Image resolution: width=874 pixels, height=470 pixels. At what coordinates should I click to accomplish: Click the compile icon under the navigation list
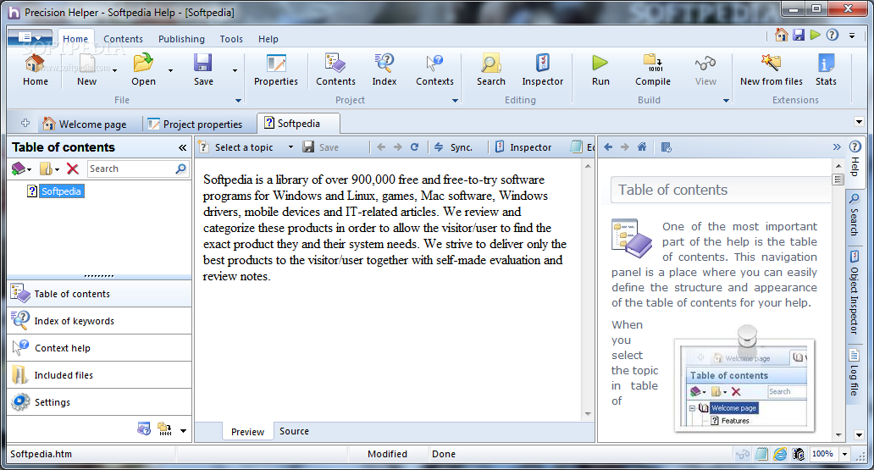[164, 429]
